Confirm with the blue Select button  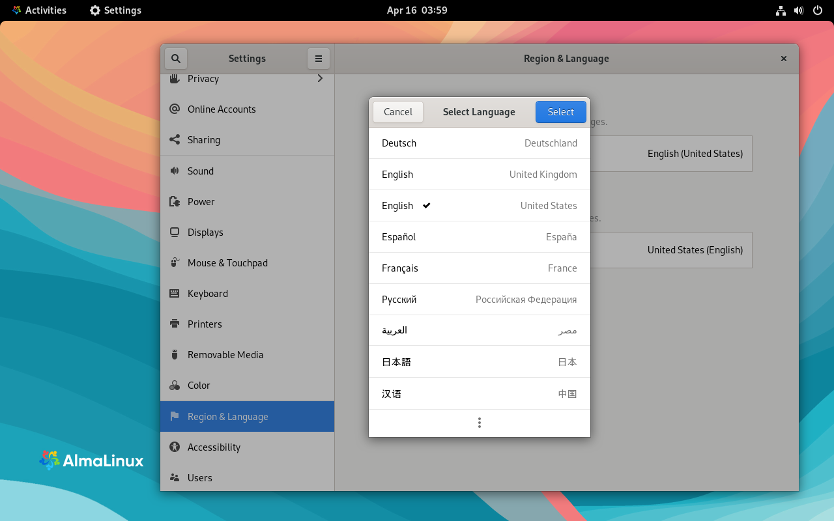[x=560, y=112]
